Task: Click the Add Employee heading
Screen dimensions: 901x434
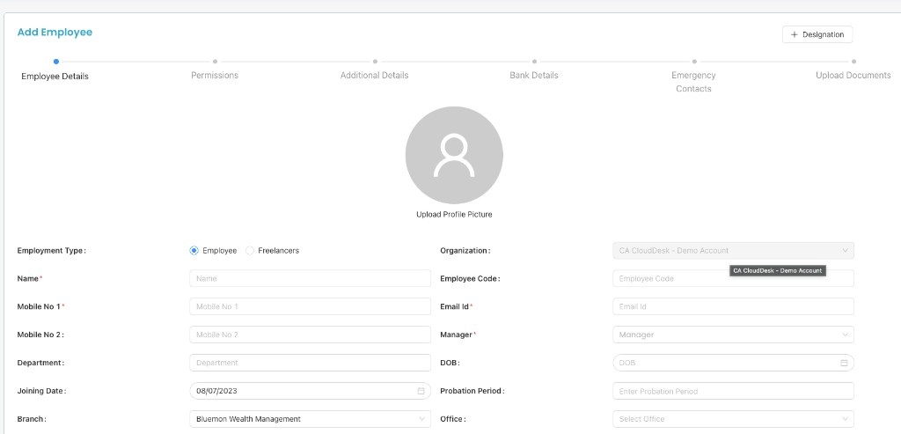Action: click(55, 33)
